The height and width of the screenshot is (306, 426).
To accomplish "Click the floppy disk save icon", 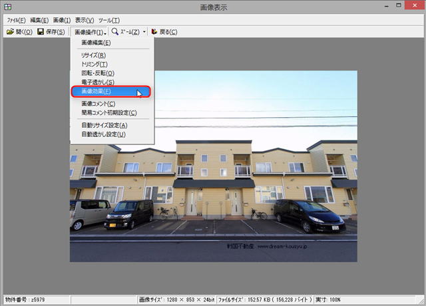I will [41, 32].
